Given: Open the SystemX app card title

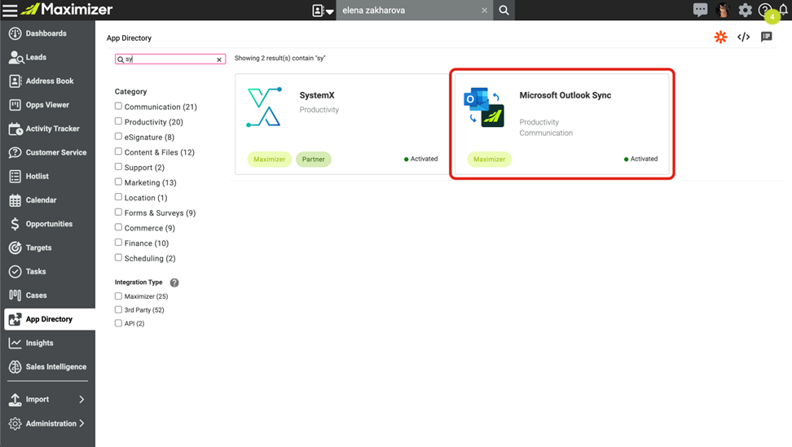Looking at the screenshot, I should [x=317, y=95].
